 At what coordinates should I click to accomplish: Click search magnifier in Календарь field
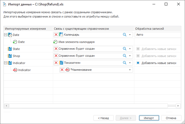125,35
